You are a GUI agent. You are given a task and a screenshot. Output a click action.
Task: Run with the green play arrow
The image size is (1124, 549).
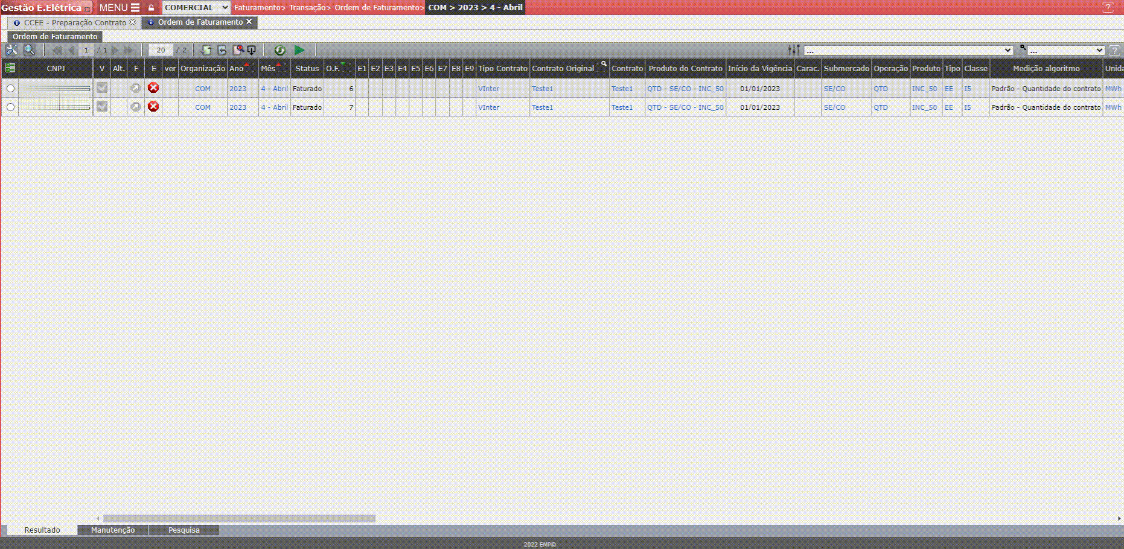(x=299, y=50)
